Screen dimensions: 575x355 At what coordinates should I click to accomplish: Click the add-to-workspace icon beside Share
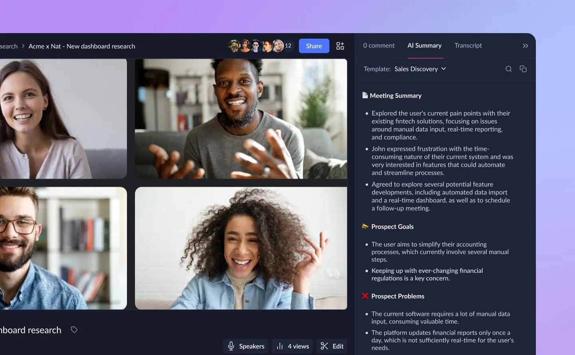tap(340, 45)
